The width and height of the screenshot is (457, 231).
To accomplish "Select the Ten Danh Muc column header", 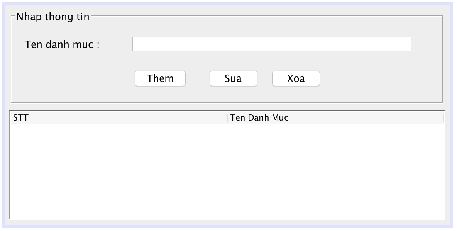I will tap(335, 118).
